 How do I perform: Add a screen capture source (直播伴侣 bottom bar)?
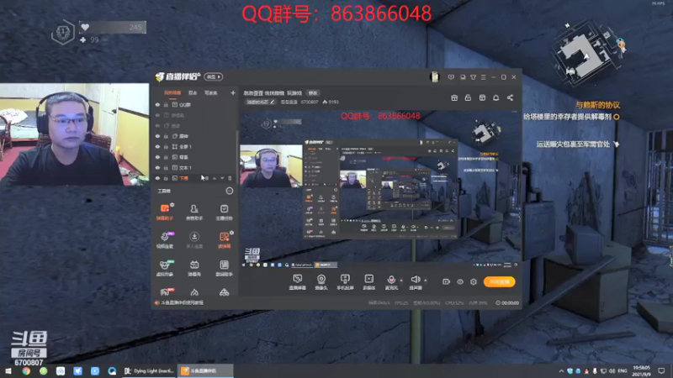tap(298, 282)
